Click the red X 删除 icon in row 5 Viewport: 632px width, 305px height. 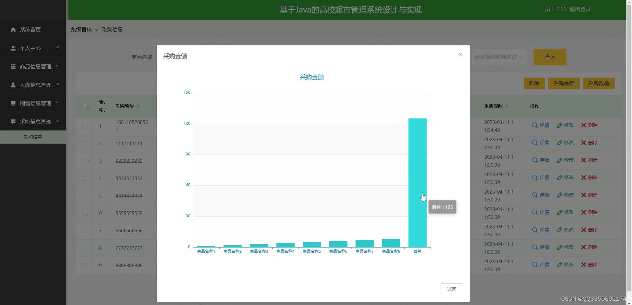tap(584, 195)
